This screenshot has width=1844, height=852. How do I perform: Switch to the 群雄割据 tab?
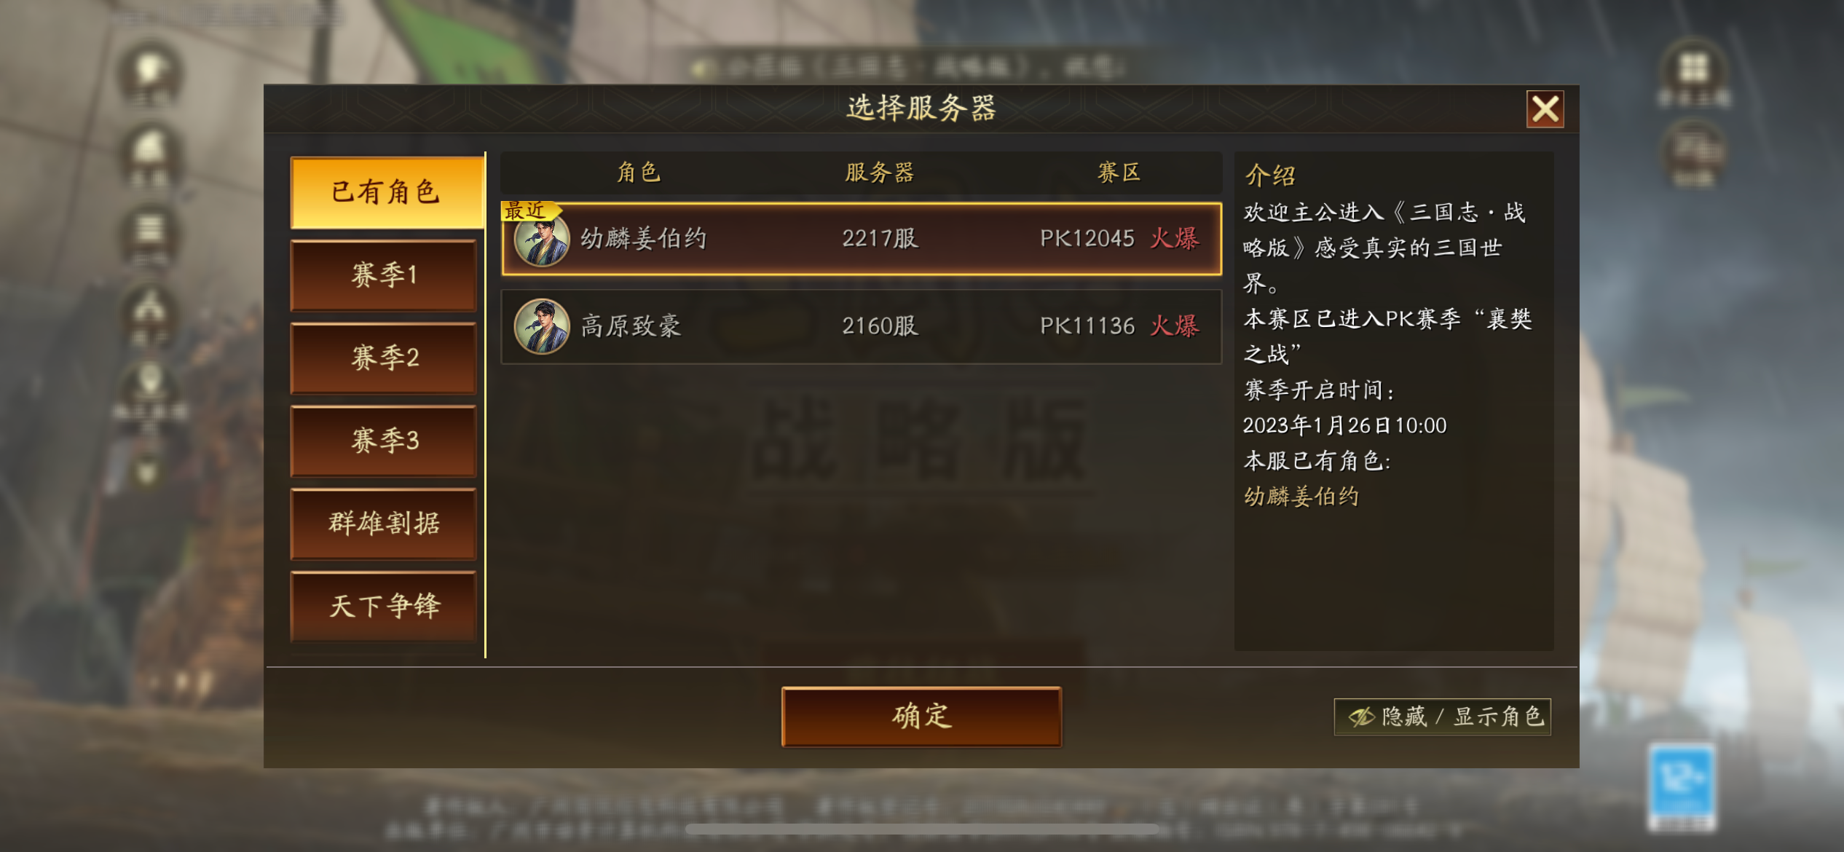(x=384, y=524)
